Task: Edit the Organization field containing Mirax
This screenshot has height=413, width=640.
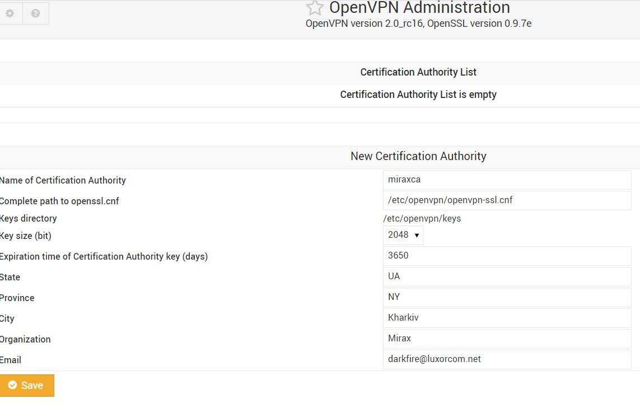Action: pos(507,339)
